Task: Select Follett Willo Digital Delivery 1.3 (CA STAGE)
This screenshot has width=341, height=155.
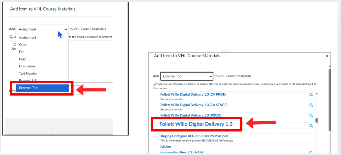Action: coord(194,105)
